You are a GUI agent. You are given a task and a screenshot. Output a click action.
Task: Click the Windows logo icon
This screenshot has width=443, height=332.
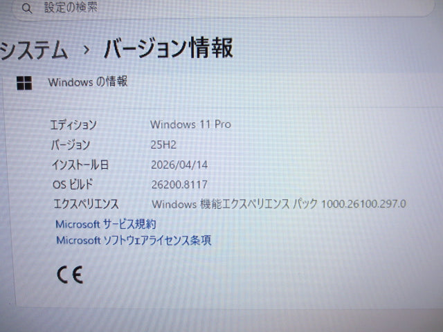24,83
